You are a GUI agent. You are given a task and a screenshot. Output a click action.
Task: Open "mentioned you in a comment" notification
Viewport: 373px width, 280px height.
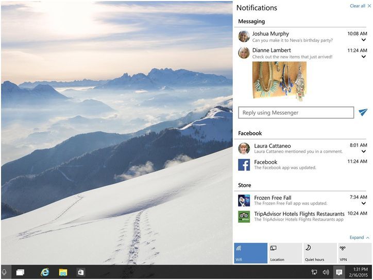pyautogui.click(x=298, y=151)
